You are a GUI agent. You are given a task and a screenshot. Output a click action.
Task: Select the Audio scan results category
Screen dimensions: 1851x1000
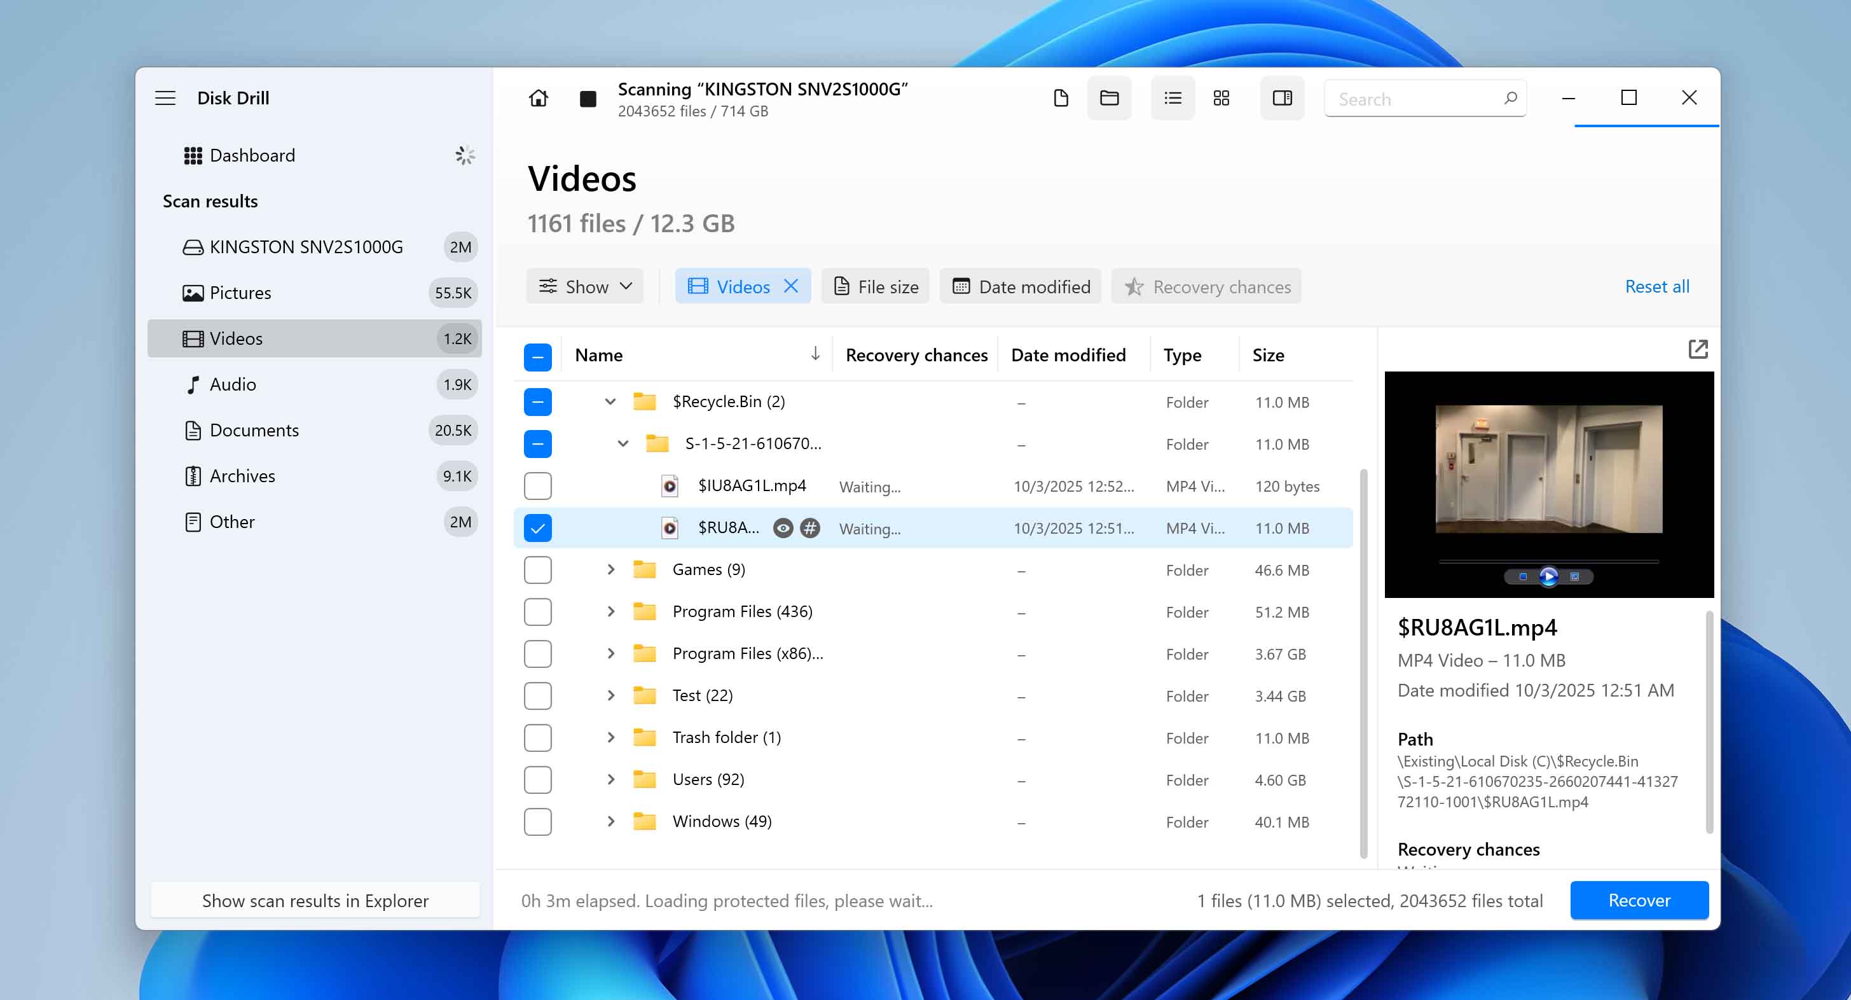coord(233,384)
